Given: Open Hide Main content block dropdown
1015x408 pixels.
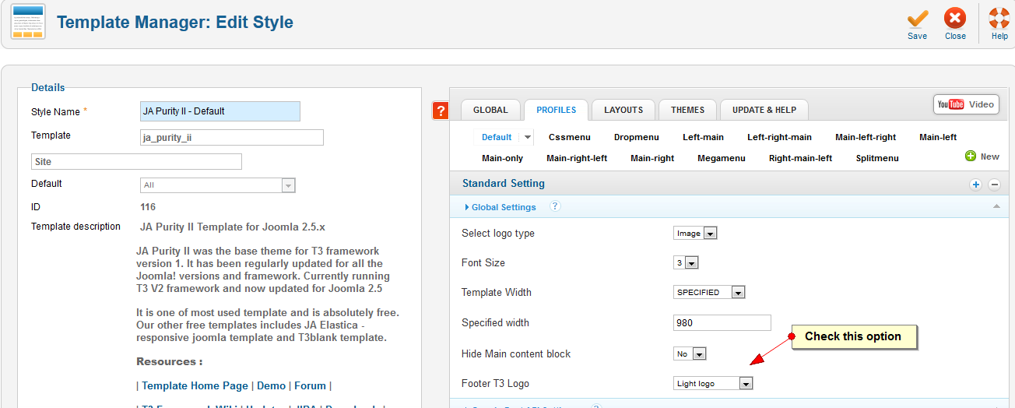Looking at the screenshot, I should point(690,353).
